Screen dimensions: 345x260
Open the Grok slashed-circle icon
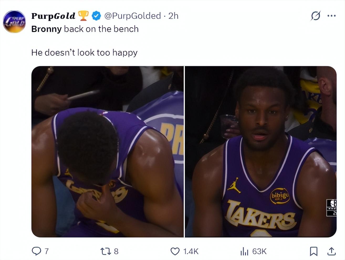[316, 16]
